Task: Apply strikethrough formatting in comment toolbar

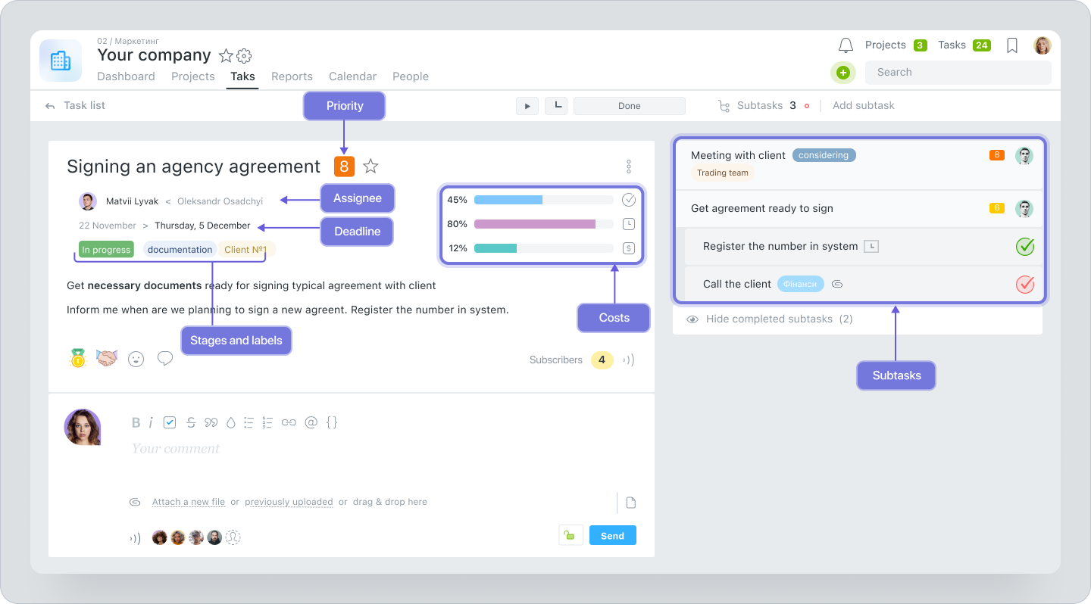Action: click(191, 422)
